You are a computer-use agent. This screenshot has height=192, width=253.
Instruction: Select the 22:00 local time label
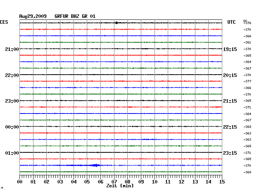pyautogui.click(x=12, y=75)
